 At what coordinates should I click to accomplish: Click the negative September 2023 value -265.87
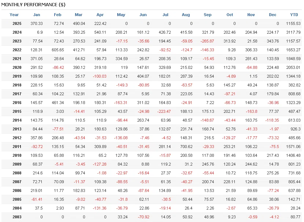point(207,41)
